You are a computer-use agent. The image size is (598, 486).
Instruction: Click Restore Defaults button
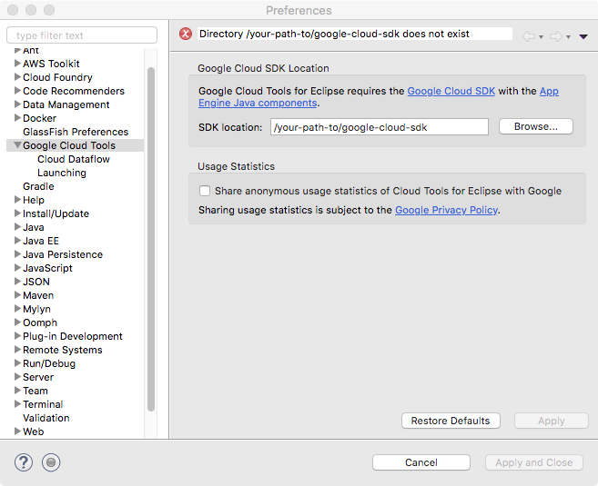click(451, 421)
